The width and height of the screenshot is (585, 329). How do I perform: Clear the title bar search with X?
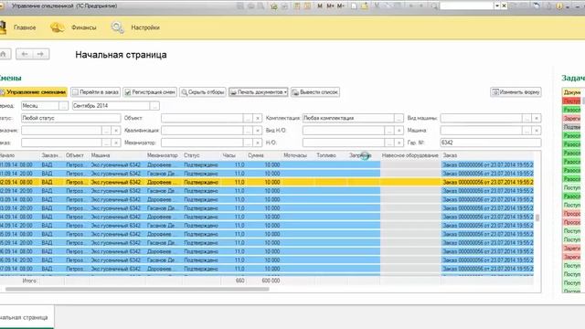504,6
